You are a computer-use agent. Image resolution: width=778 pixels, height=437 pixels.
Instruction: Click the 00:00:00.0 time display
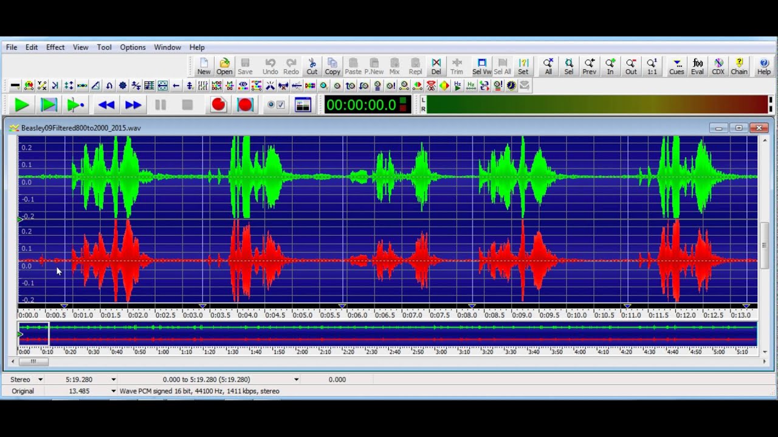pos(367,105)
